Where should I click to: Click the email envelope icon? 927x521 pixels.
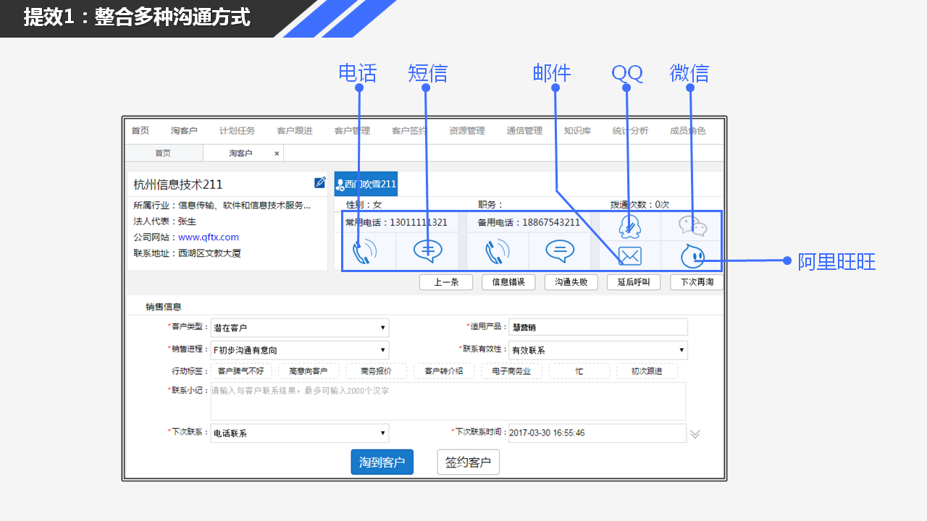pyautogui.click(x=629, y=255)
